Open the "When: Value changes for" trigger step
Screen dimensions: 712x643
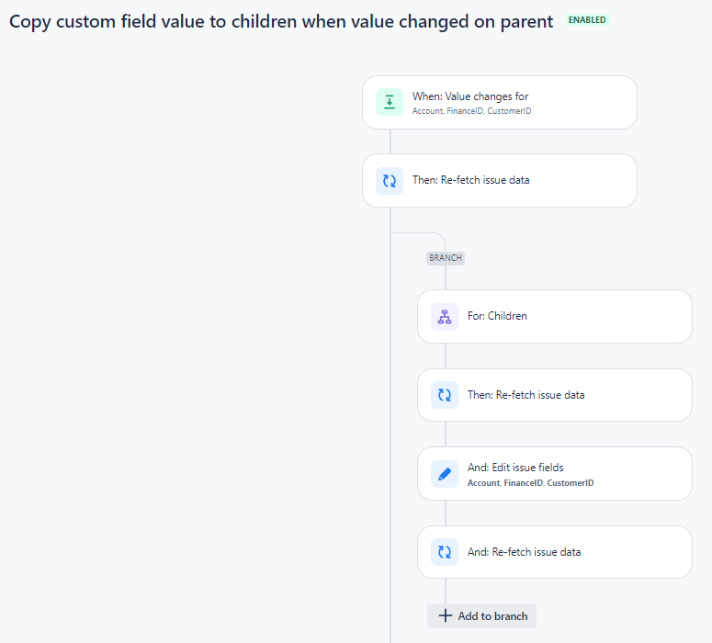pyautogui.click(x=470, y=96)
